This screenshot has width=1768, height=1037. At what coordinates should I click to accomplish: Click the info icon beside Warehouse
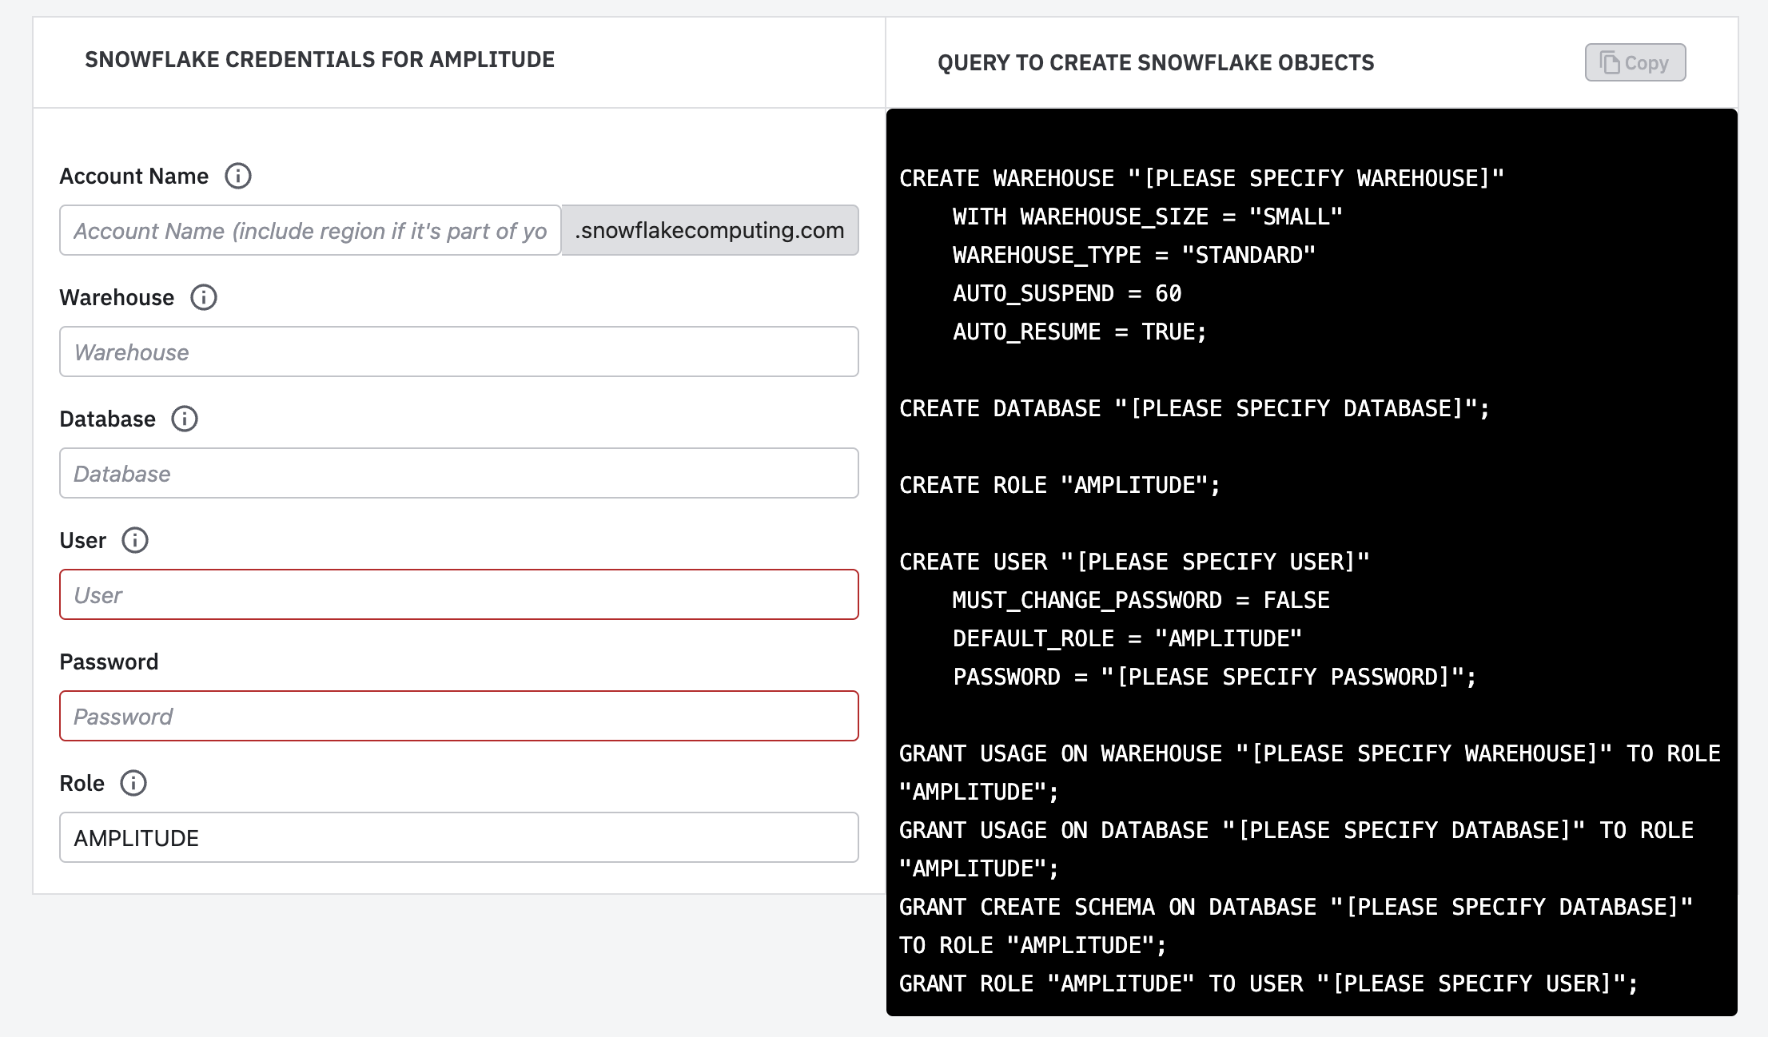tap(204, 297)
